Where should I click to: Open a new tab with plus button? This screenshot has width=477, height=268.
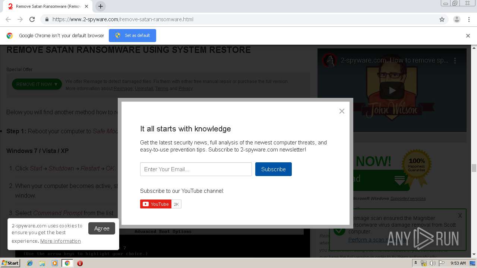(101, 6)
